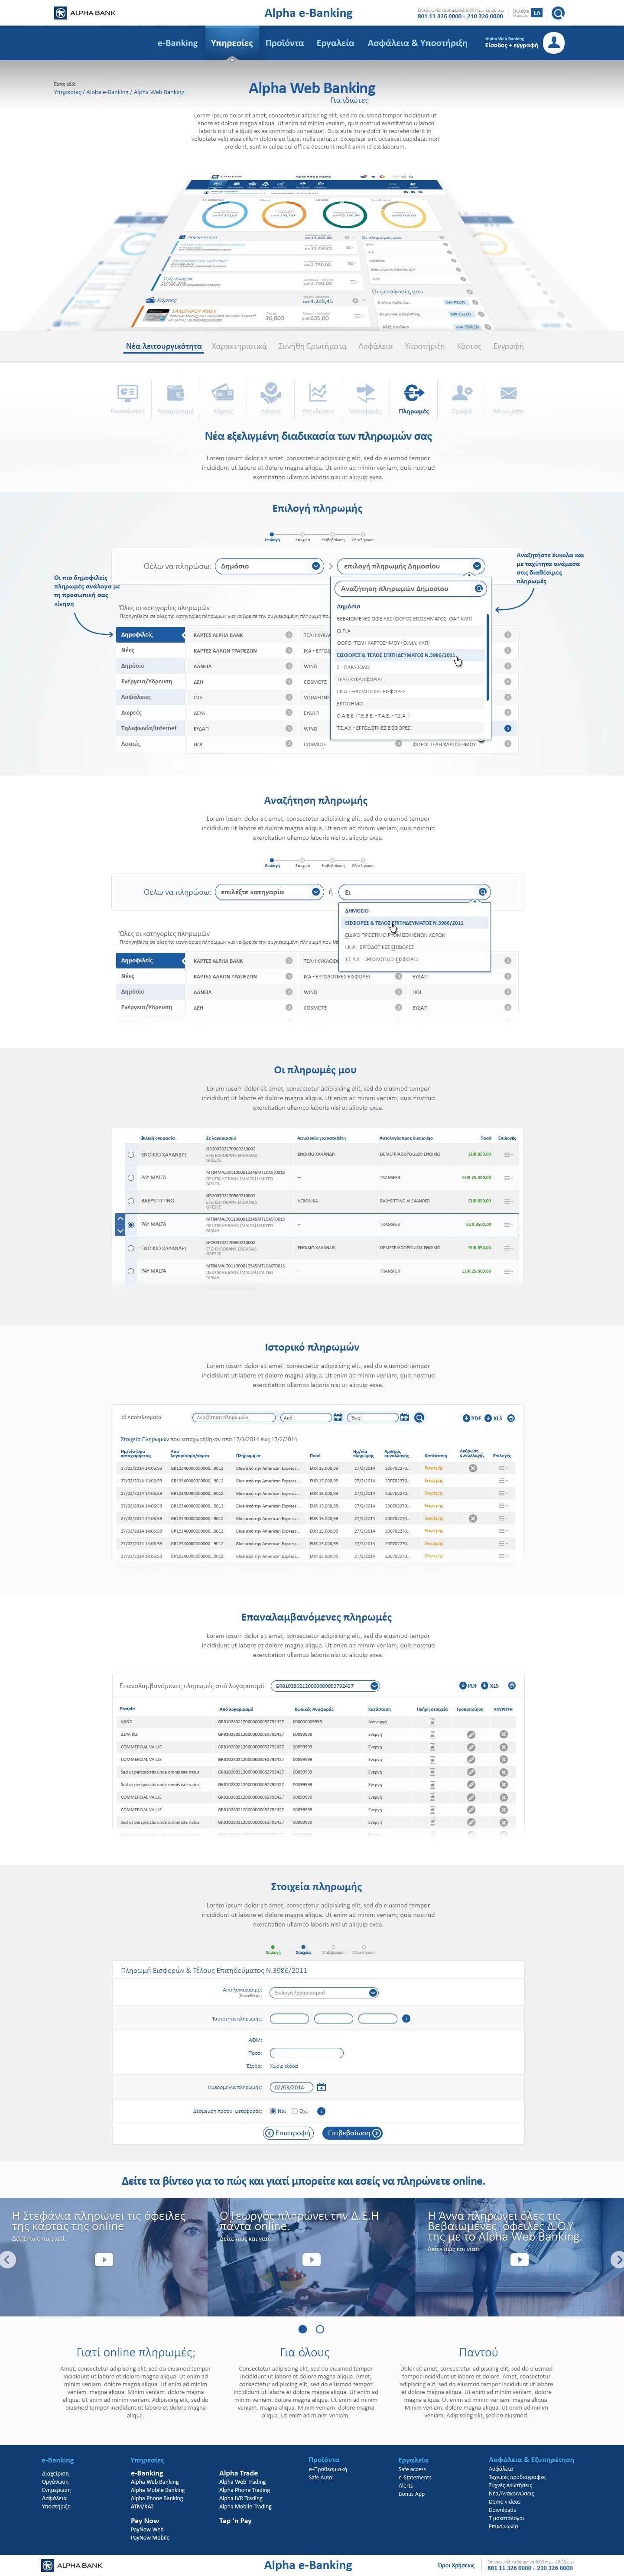Image resolution: width=624 pixels, height=2576 pixels.
Task: Choose Ναι for Δέσμευση ποσού μεταφοράς
Action: [273, 2112]
